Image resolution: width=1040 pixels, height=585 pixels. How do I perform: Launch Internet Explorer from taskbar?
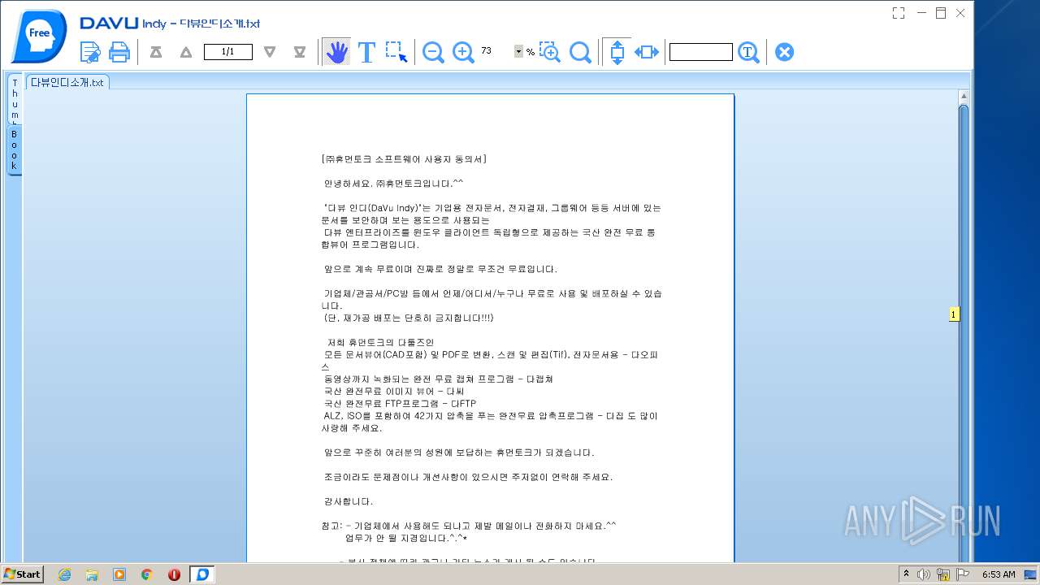click(x=64, y=574)
